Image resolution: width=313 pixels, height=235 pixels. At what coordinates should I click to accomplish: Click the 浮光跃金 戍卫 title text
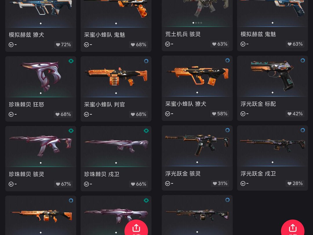[258, 173]
